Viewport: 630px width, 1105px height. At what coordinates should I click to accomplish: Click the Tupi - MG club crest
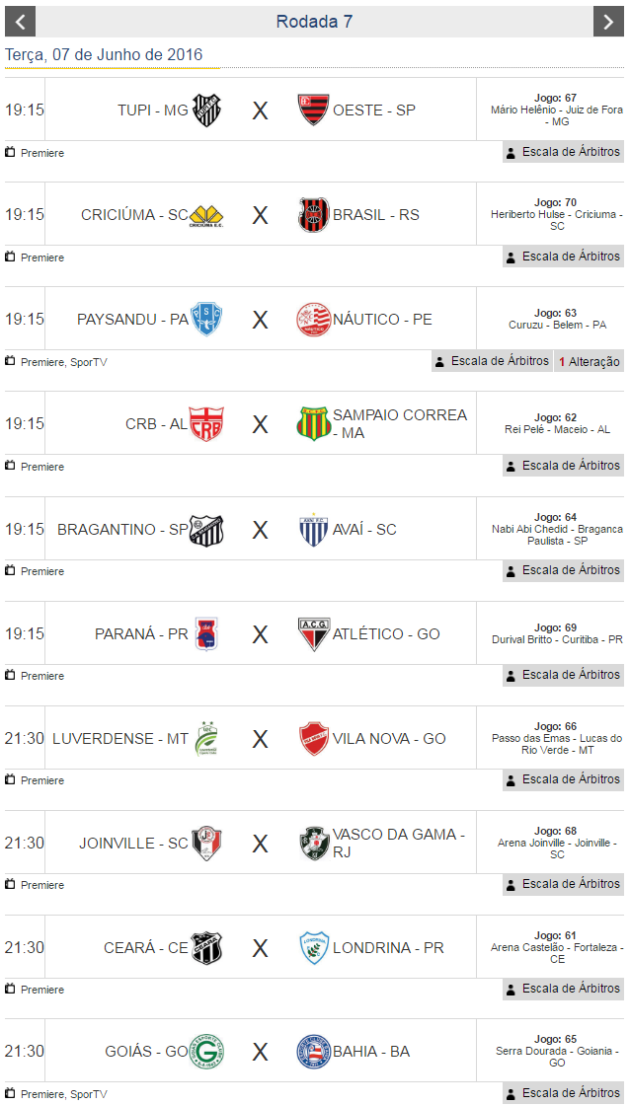tap(206, 110)
